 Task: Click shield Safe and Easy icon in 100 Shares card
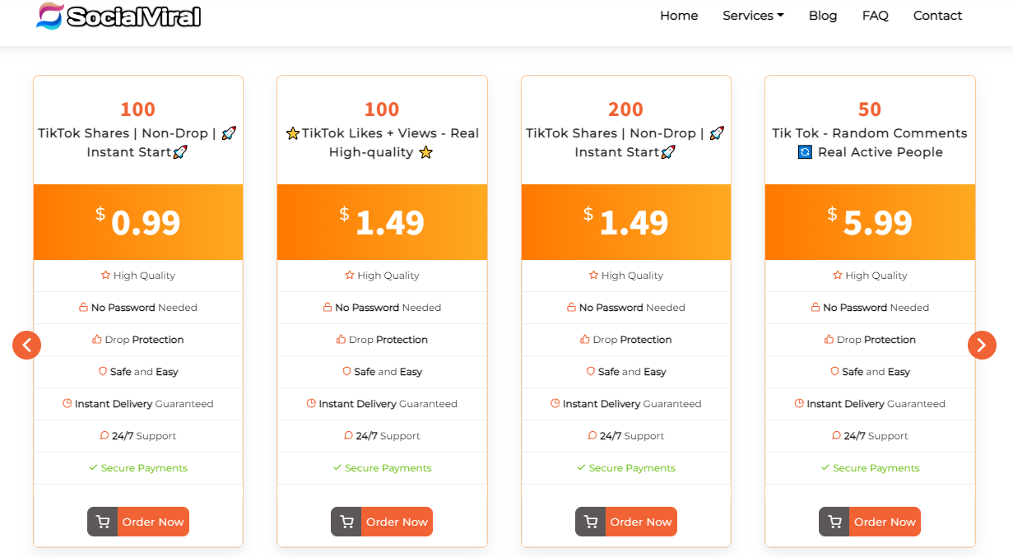click(103, 372)
